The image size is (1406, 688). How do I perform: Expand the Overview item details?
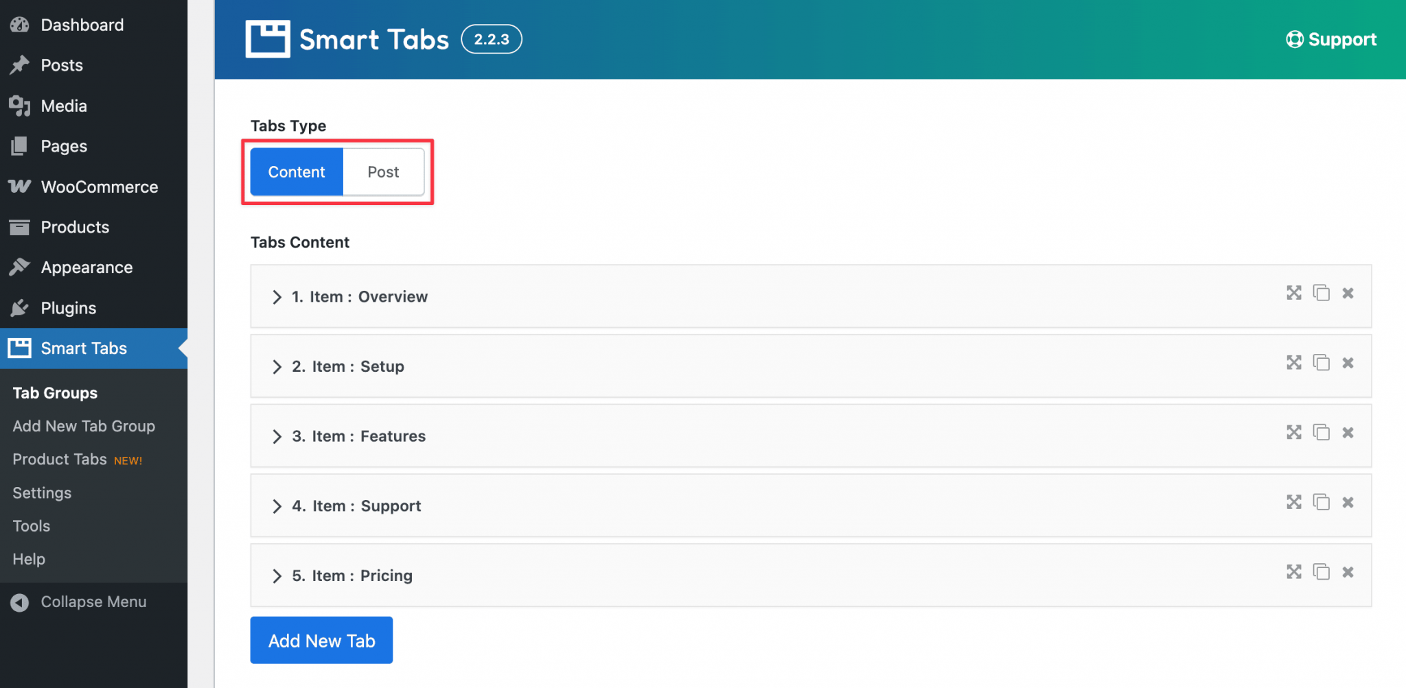point(277,296)
